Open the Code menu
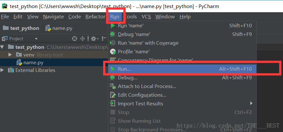Screen dimensions: 283x132 (75, 17)
